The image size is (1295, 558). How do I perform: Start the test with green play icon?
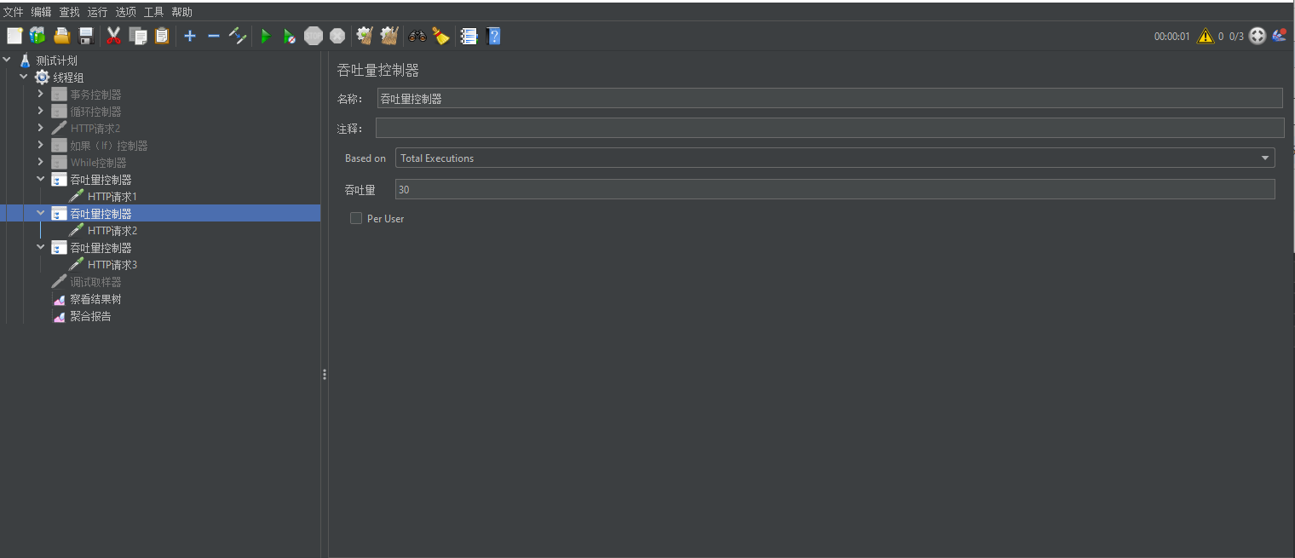[266, 36]
